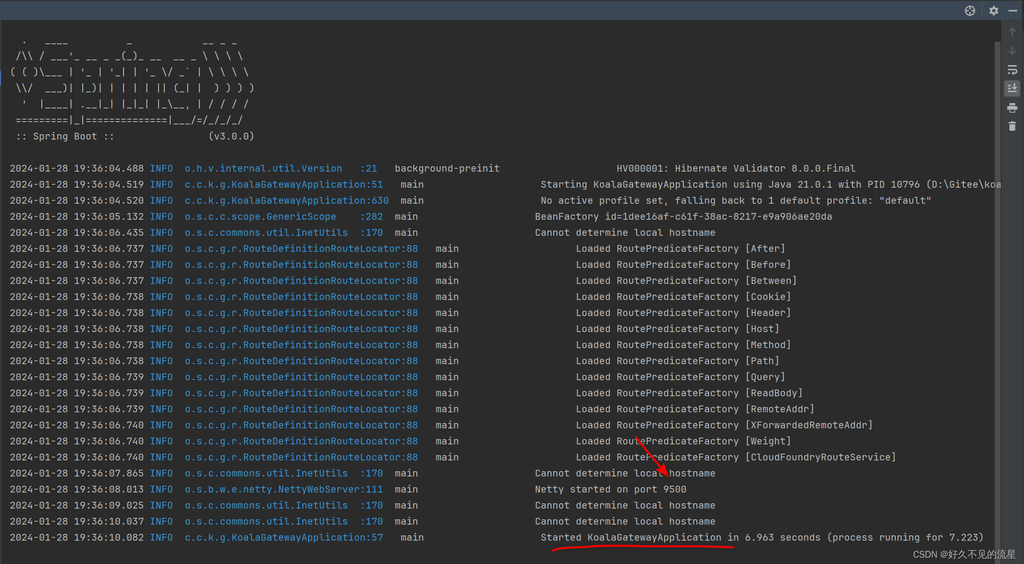Screen dimensions: 1024x564
Task: Click the blue tool window marker on left edge
Action: (1, 77)
